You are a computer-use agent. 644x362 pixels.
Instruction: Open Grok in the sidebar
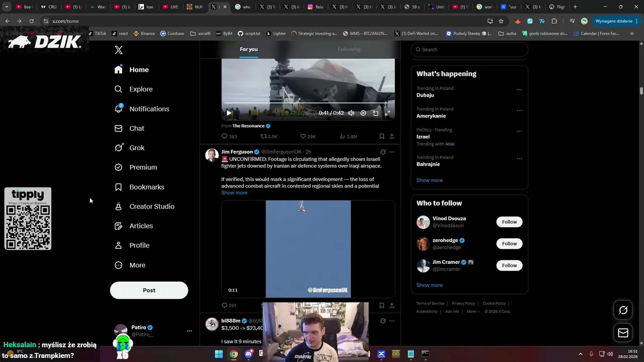pyautogui.click(x=130, y=148)
